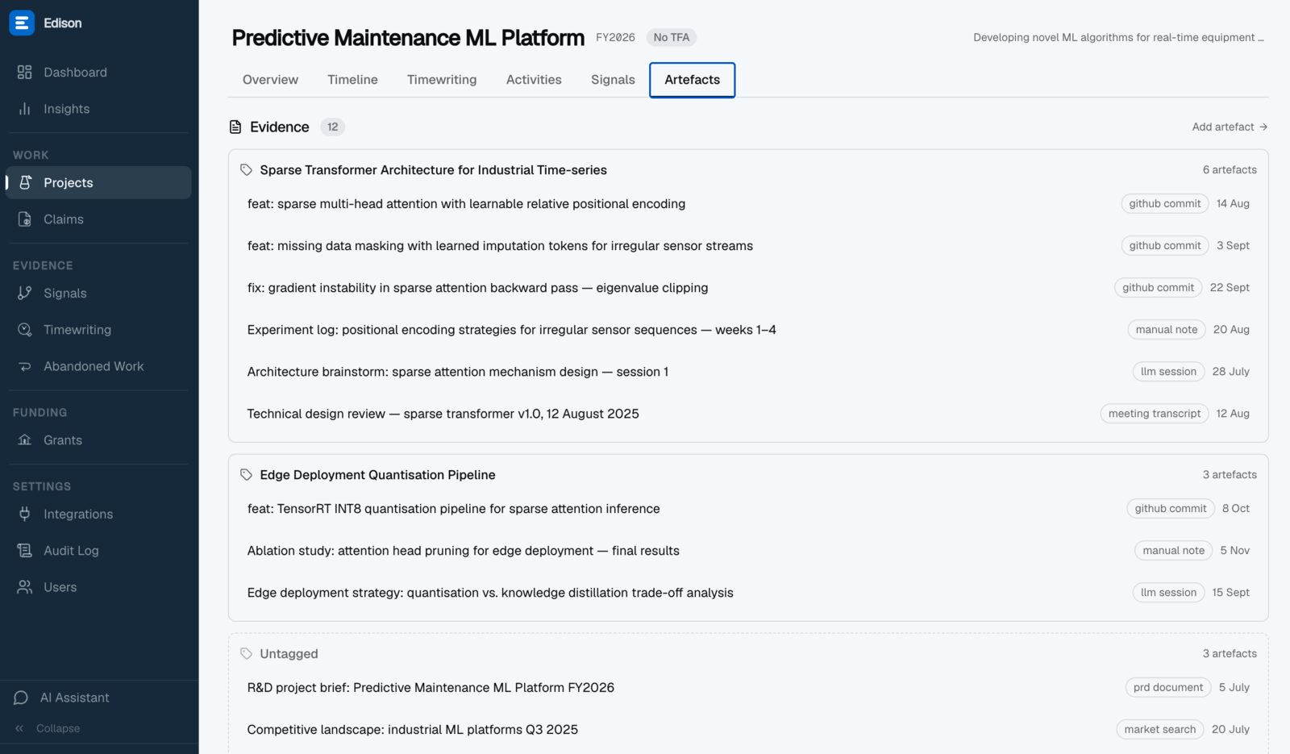Click the Users people icon
This screenshot has width=1290, height=754.
click(24, 587)
